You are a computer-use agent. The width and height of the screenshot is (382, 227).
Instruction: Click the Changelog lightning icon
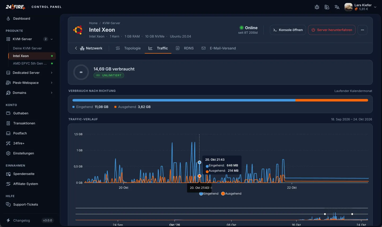click(8, 220)
